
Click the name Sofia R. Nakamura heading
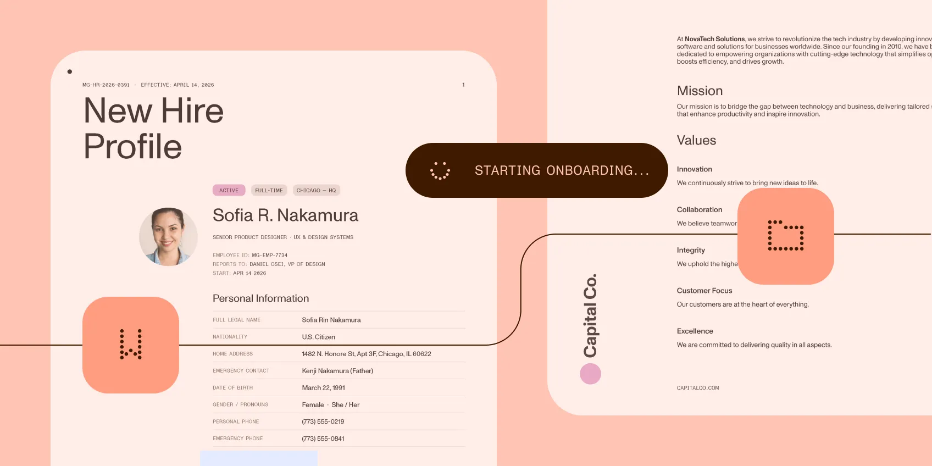point(285,215)
